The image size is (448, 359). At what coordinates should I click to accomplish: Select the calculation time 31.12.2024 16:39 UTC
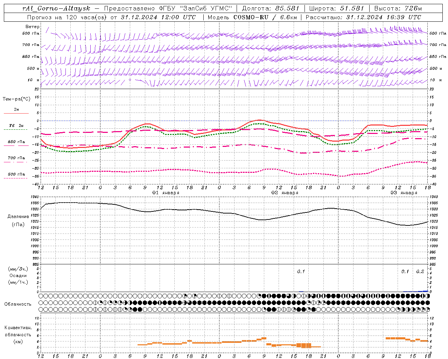coord(384,17)
